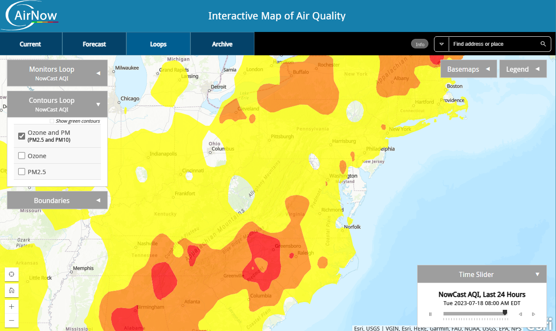Pause the time slider animation

click(430, 314)
